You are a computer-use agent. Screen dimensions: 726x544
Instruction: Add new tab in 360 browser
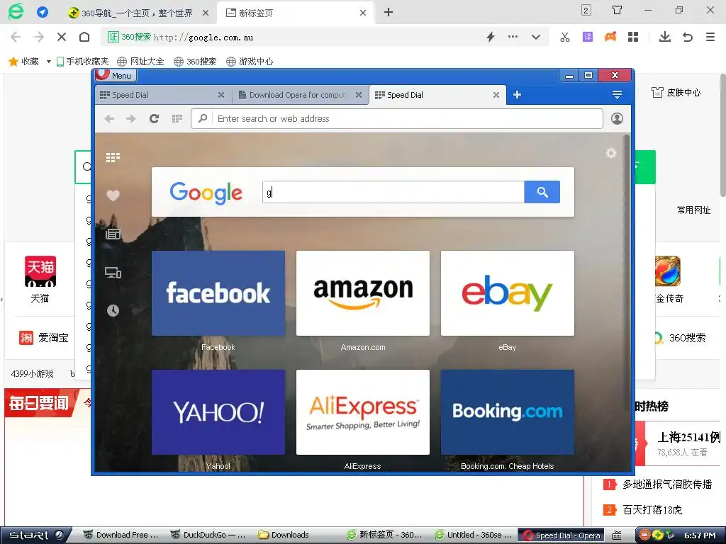tap(389, 13)
